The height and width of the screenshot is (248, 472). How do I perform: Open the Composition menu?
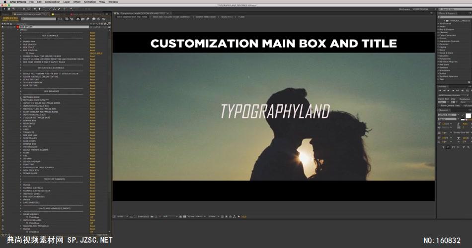click(52, 2)
